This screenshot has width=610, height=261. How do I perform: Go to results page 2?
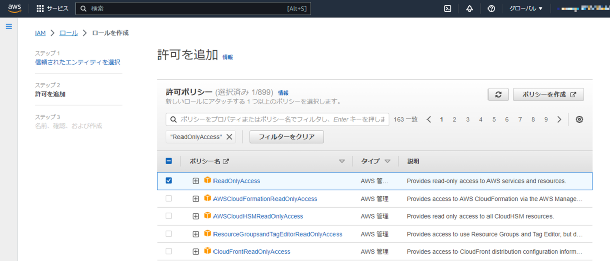click(454, 120)
